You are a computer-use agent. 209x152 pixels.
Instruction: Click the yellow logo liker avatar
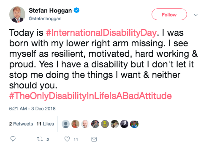(x=105, y=124)
